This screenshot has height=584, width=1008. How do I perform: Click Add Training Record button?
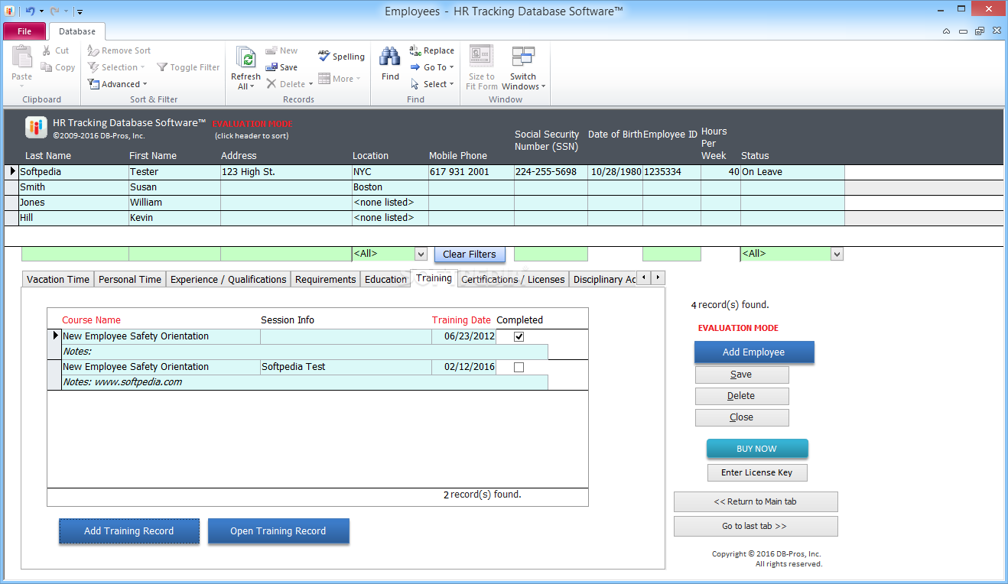tap(129, 531)
